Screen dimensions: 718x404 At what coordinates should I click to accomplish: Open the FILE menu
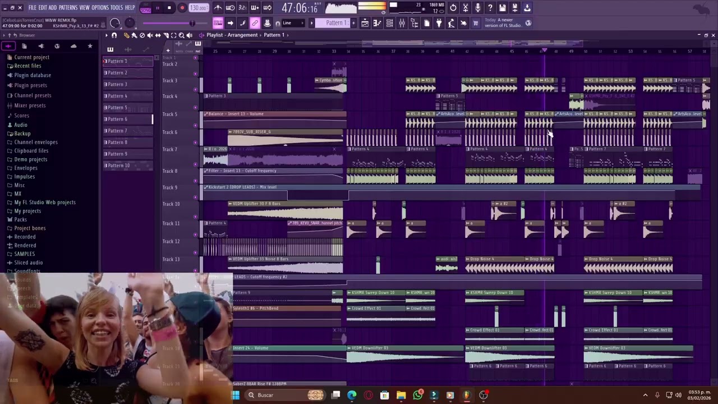click(x=33, y=8)
